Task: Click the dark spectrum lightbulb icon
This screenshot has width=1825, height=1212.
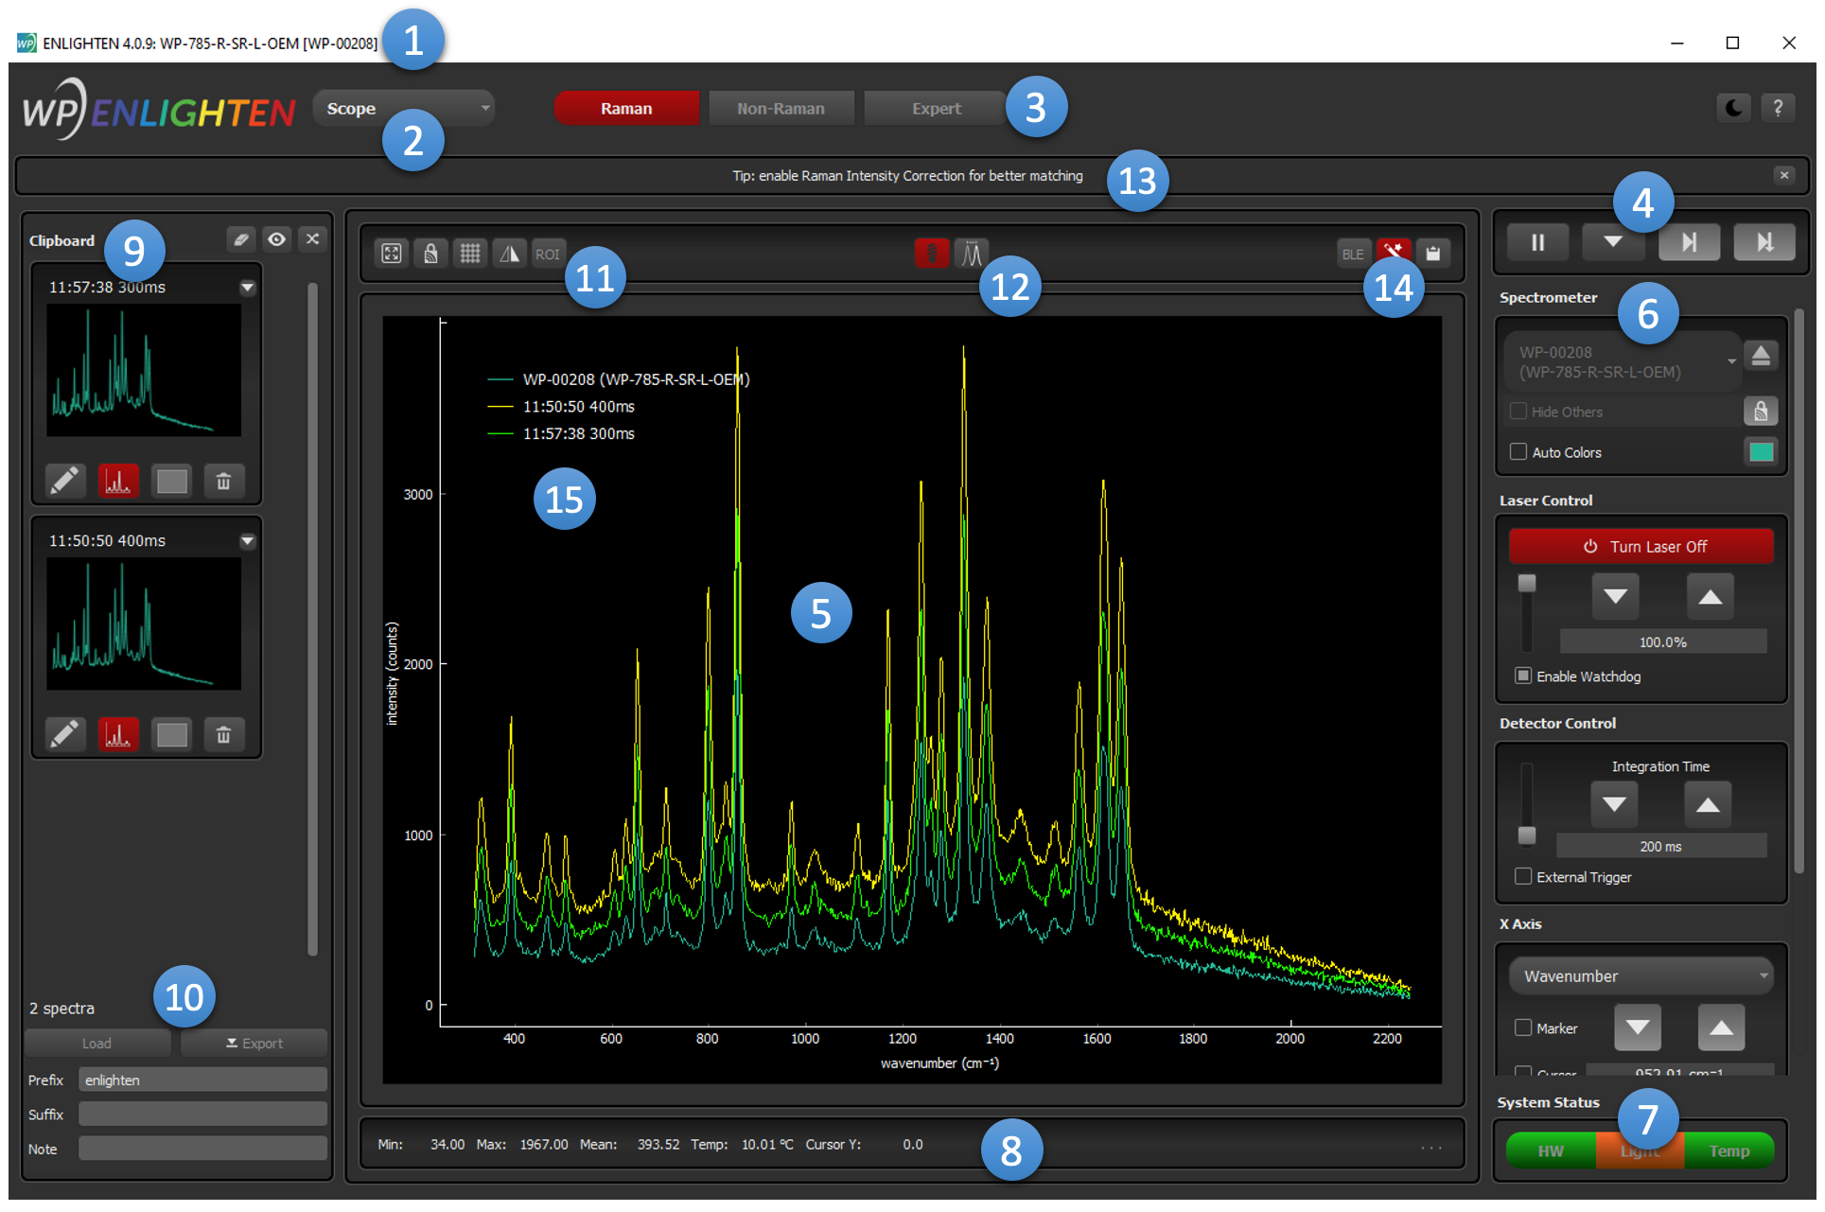Action: 931,254
